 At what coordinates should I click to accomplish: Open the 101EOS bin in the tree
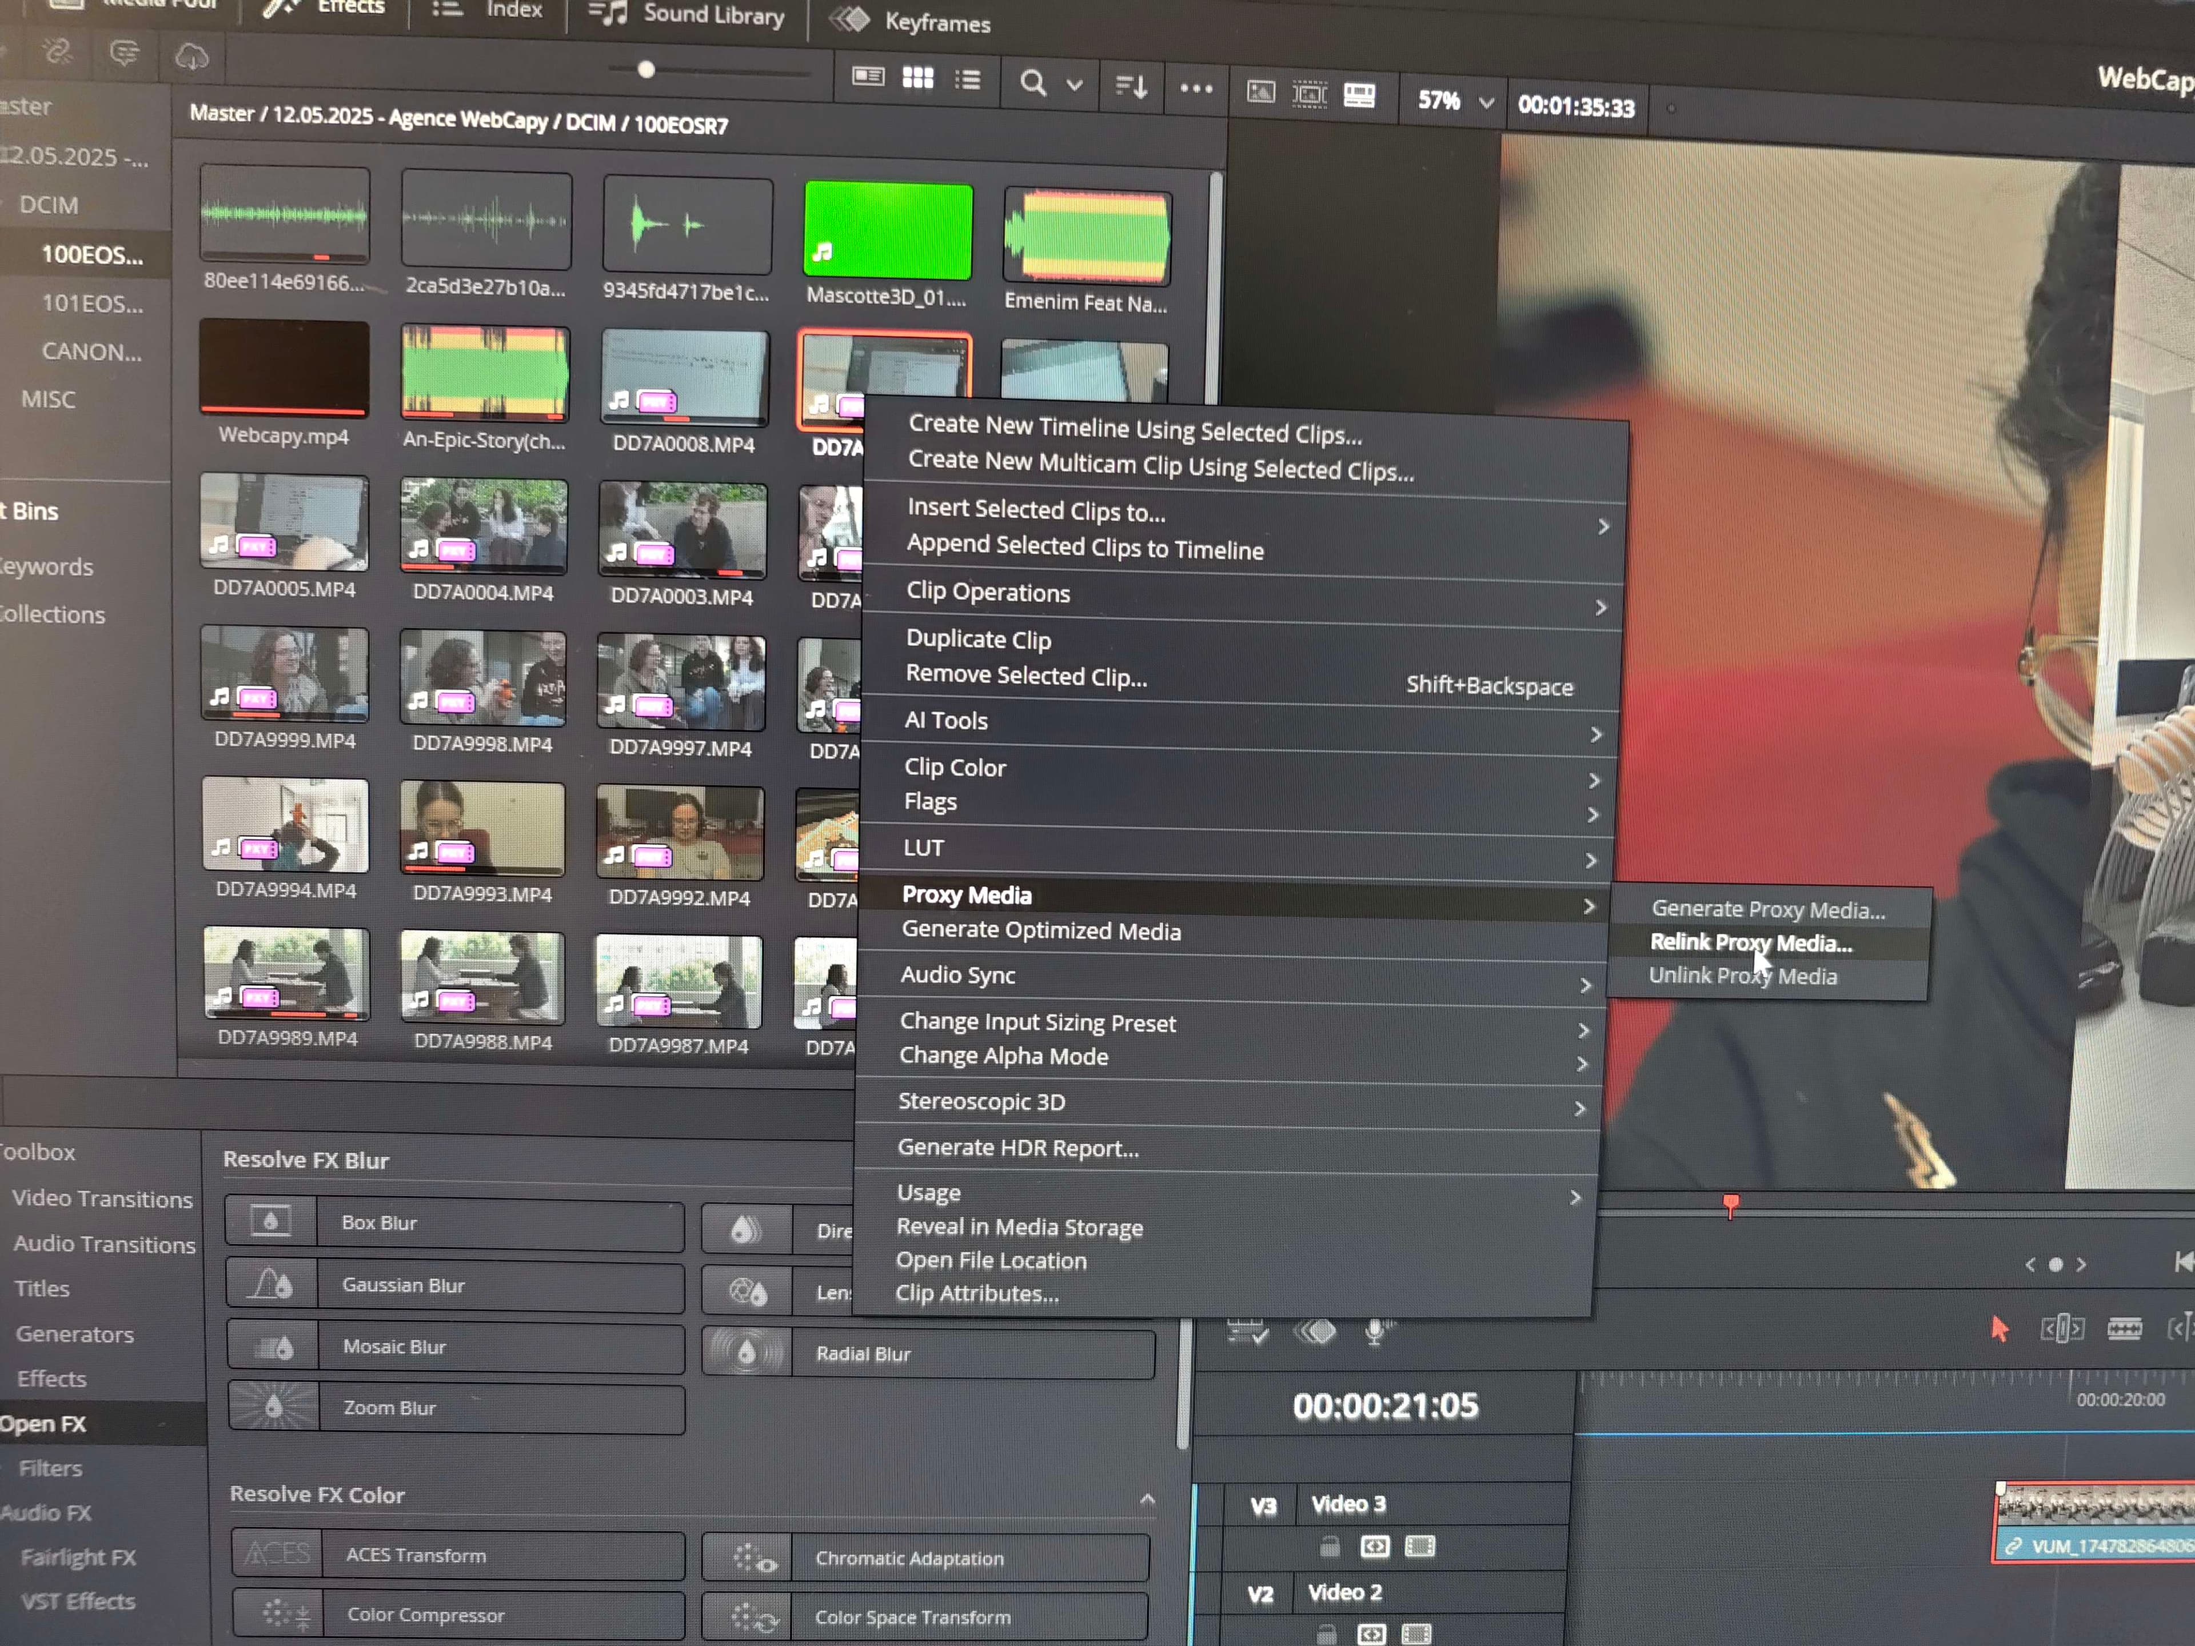click(x=91, y=303)
